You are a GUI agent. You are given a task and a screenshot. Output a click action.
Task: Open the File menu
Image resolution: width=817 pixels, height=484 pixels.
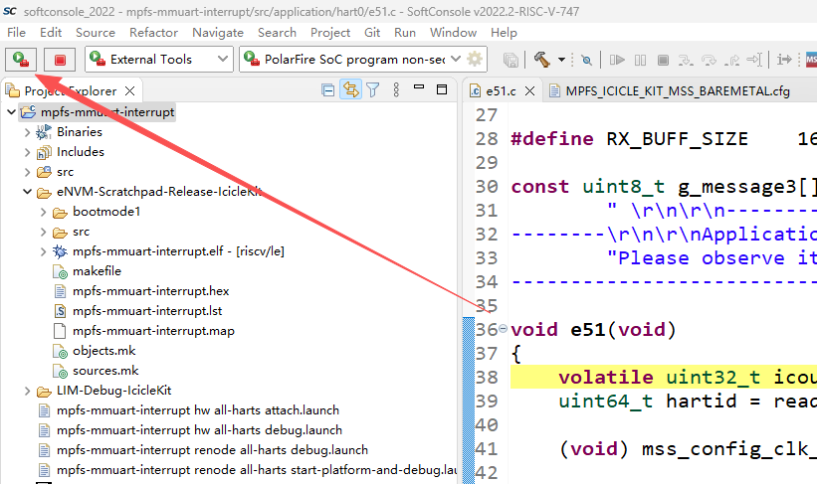point(16,32)
